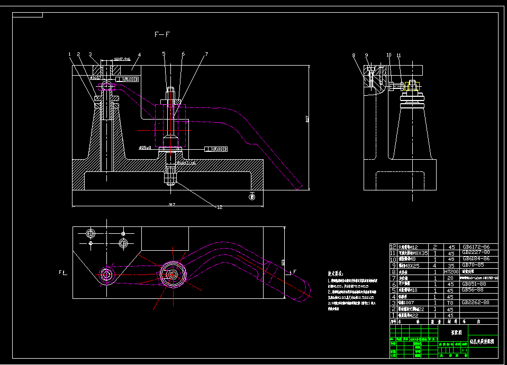Select the 技术要求 notes heading
This screenshot has height=365, width=507.
[x=336, y=273]
